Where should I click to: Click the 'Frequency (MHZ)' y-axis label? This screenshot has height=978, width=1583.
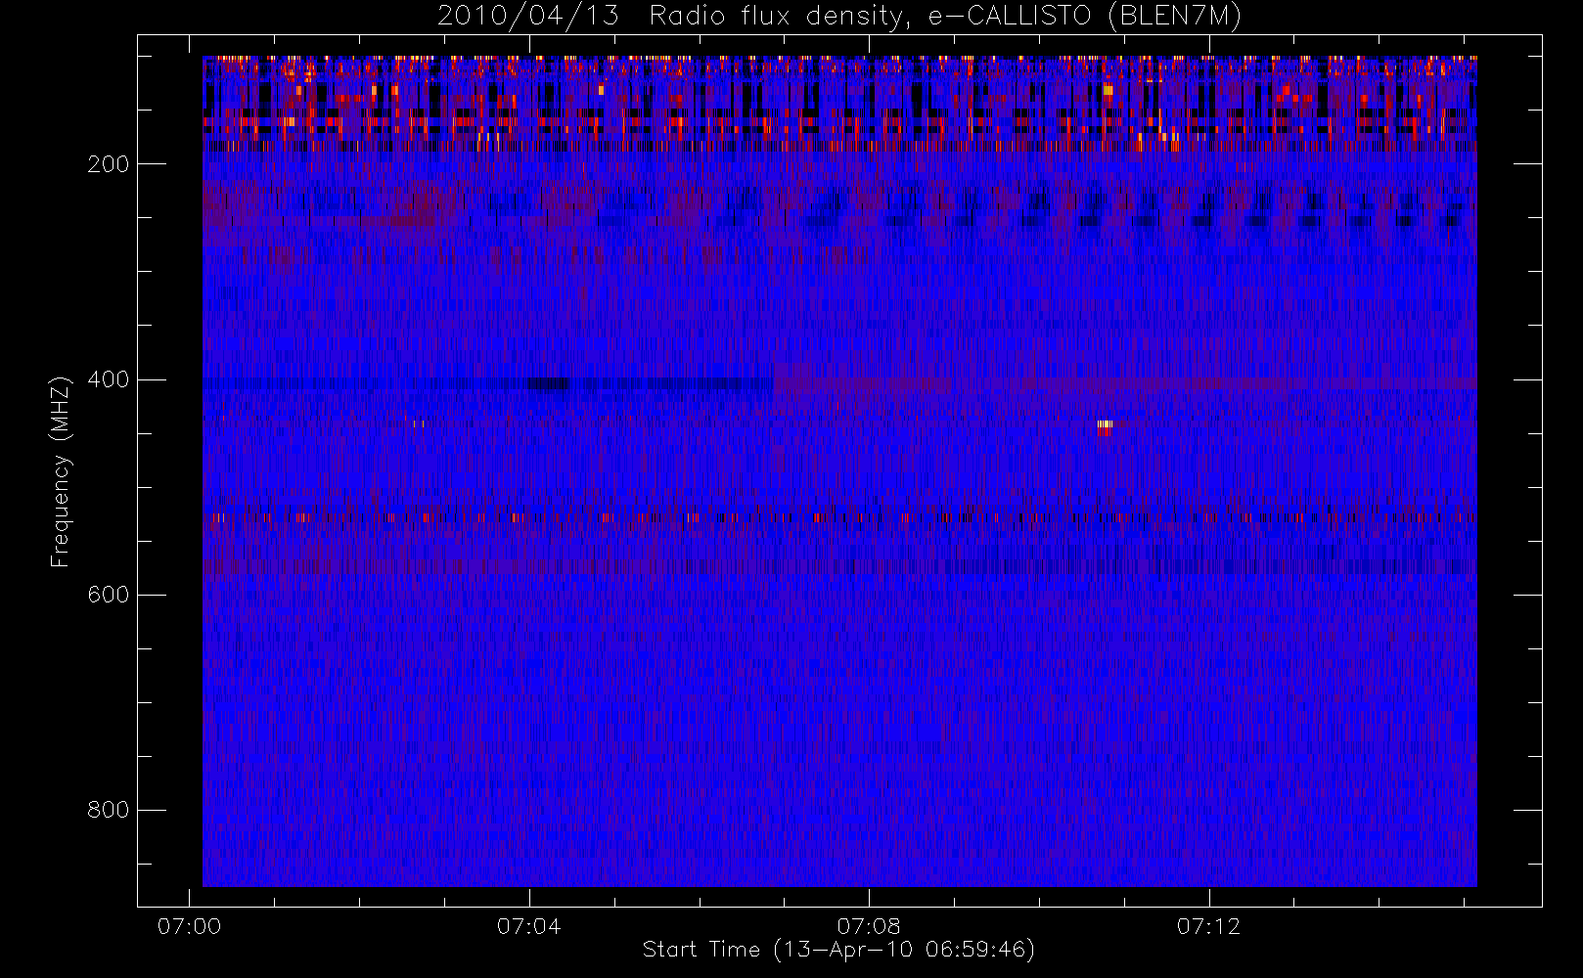(x=61, y=471)
